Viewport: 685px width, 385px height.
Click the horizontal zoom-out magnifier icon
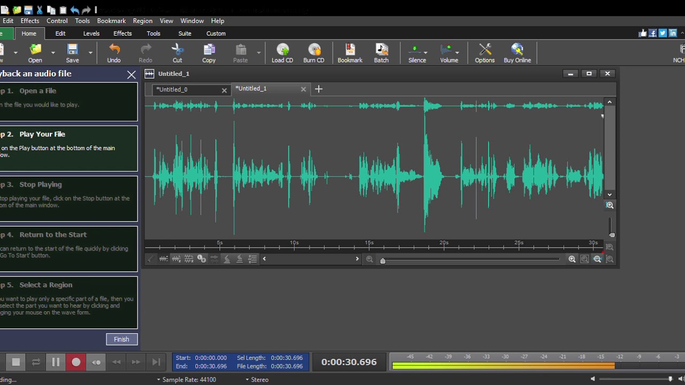click(x=369, y=259)
